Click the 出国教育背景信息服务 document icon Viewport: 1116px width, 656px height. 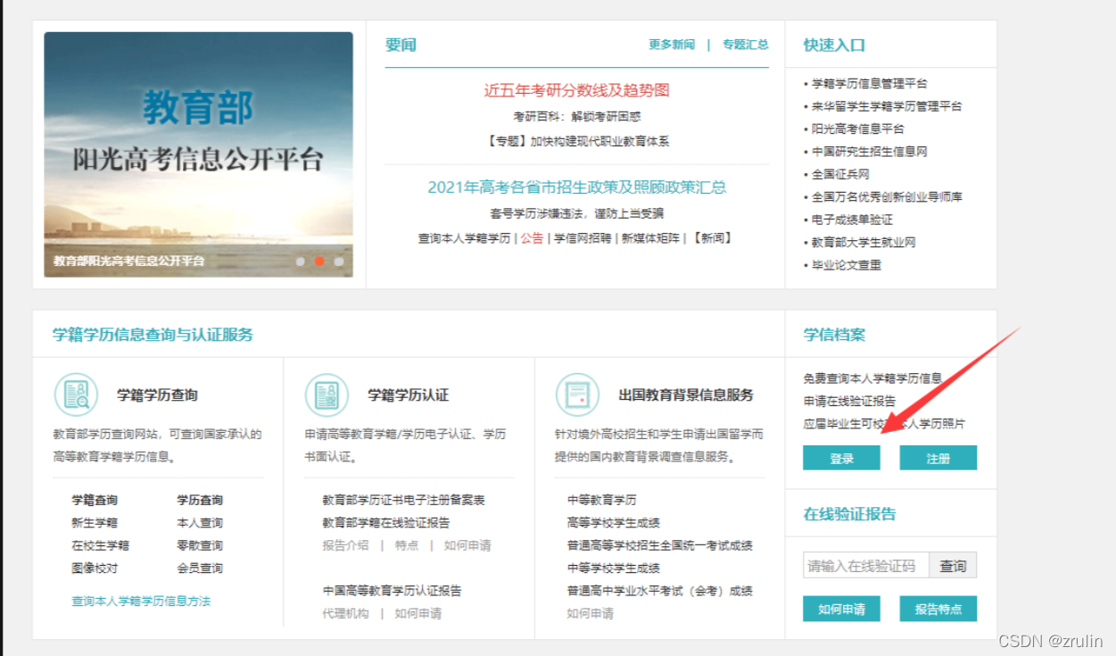pyautogui.click(x=577, y=394)
